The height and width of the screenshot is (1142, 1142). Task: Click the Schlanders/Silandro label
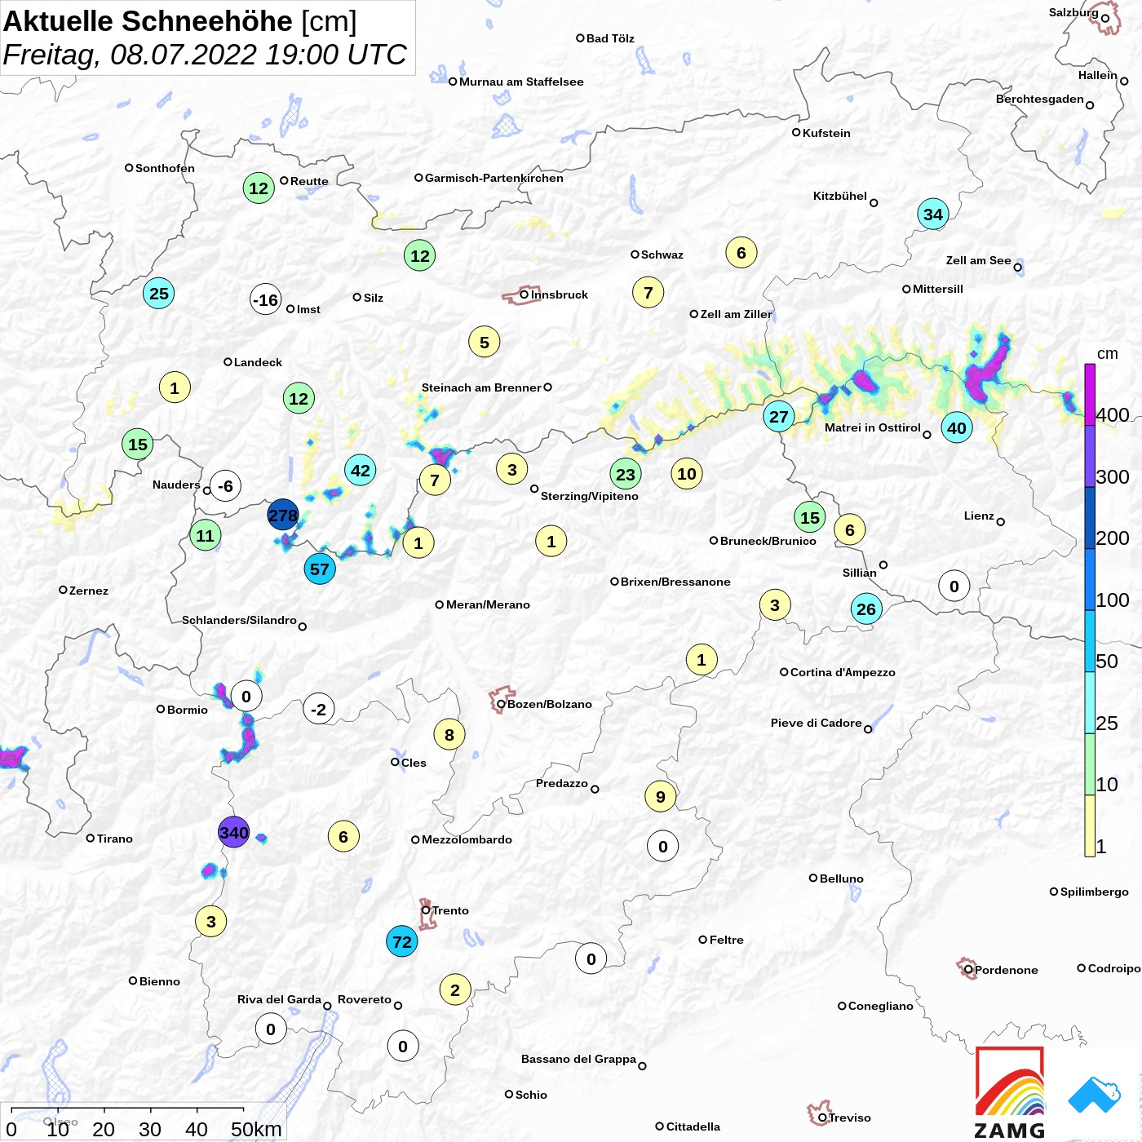click(x=239, y=620)
